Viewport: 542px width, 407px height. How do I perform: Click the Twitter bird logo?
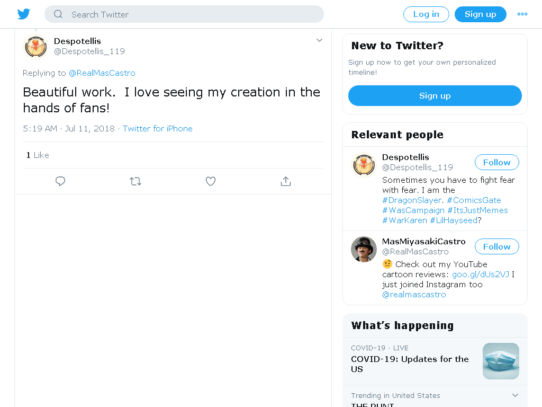pos(24,14)
